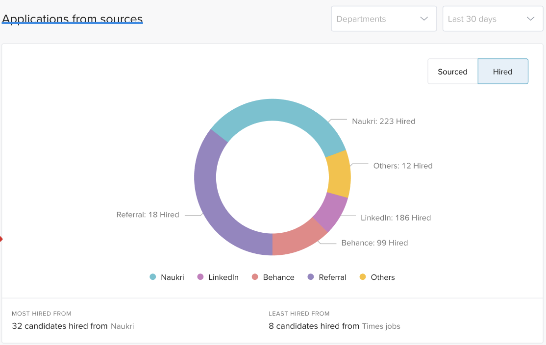Image resolution: width=546 pixels, height=345 pixels.
Task: Click the Applications from sources heading
Action: pos(73,19)
